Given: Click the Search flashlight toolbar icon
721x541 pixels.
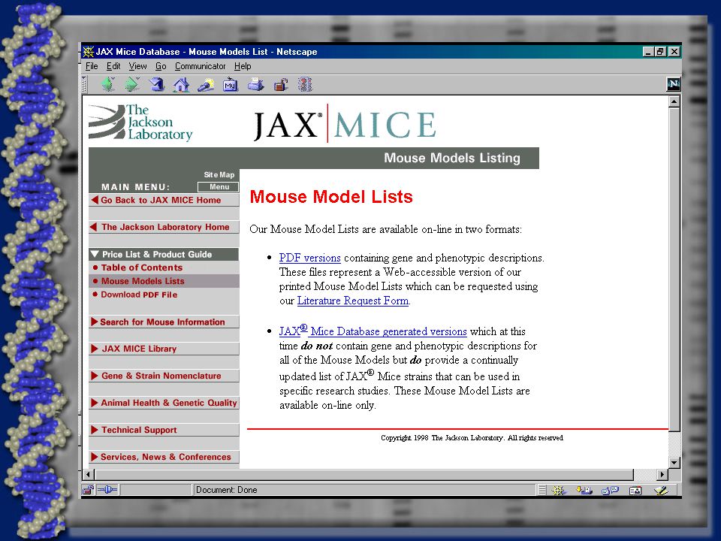Looking at the screenshot, I should click(x=206, y=85).
